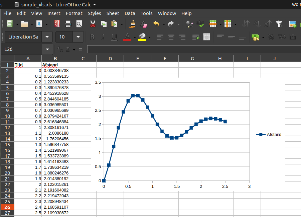The width and height of the screenshot is (301, 217).
Task: Select row header 12
Action: click(7, 127)
